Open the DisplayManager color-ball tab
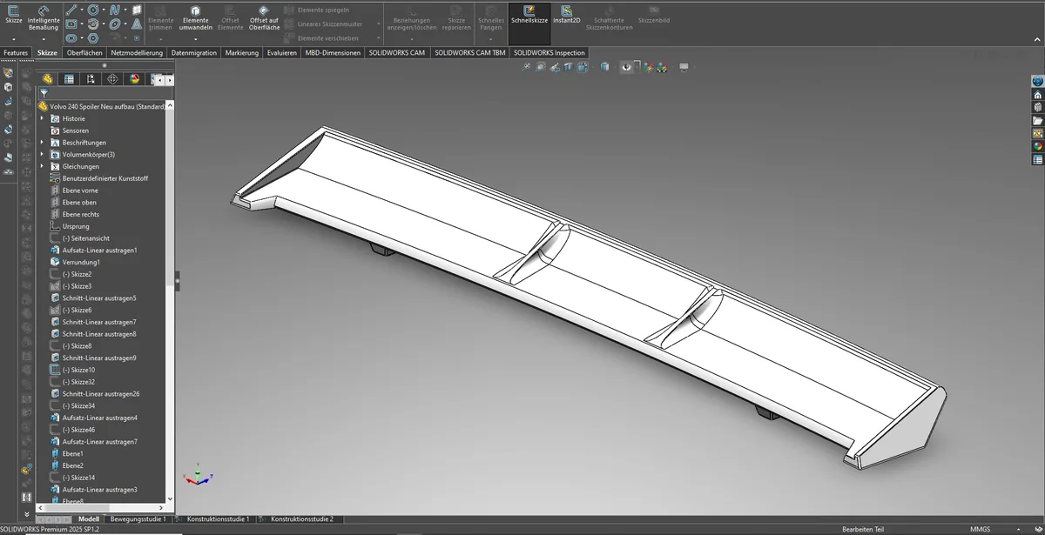Image resolution: width=1045 pixels, height=535 pixels. pyautogui.click(x=134, y=79)
